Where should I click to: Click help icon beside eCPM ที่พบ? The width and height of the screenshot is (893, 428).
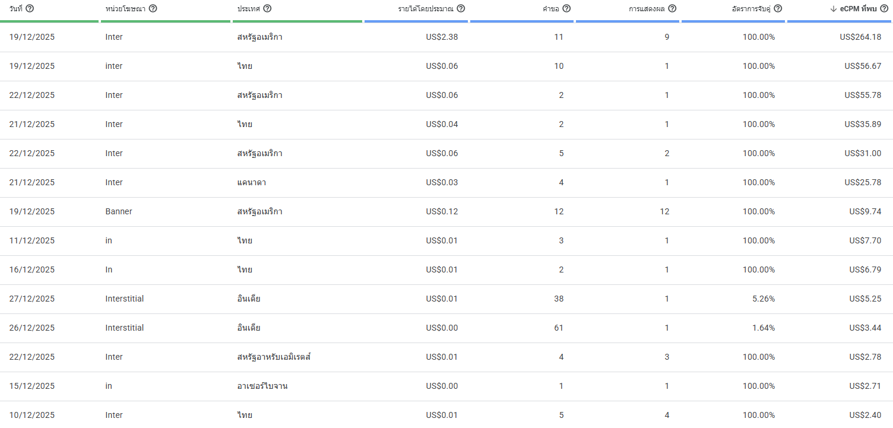883,8
